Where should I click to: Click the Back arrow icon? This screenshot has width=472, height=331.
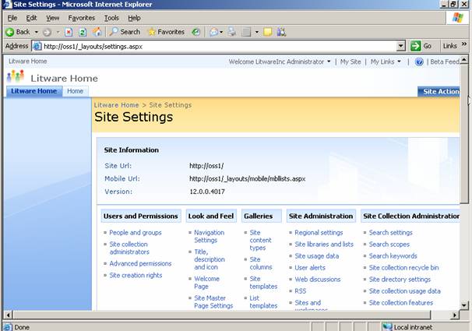pos(9,32)
